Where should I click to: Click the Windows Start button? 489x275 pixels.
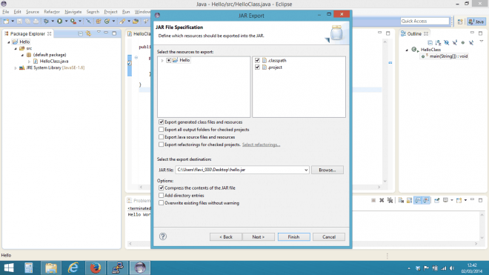coord(9,268)
